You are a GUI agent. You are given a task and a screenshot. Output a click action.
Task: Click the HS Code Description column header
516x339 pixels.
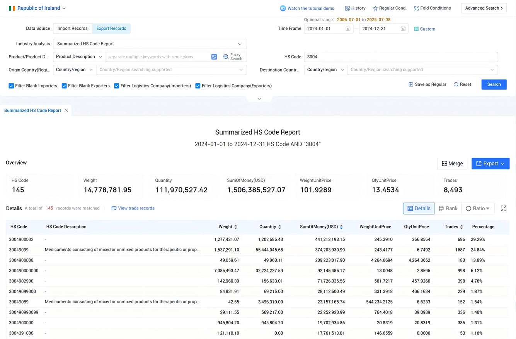[x=66, y=227]
